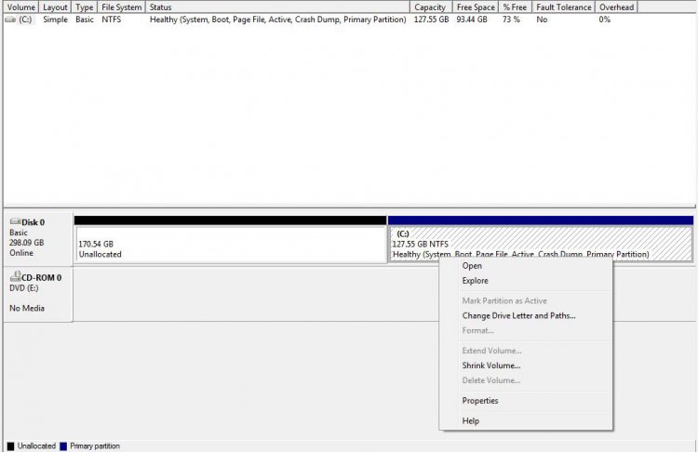Click the 73 % free cell
Viewport: 698px width, 452px height.
(x=511, y=20)
